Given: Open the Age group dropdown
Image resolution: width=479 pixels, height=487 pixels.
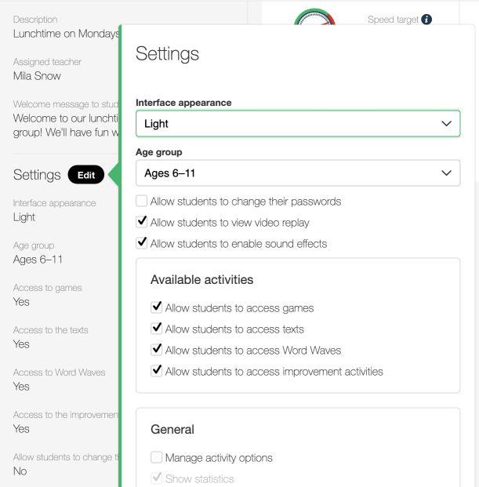Looking at the screenshot, I should pyautogui.click(x=297, y=173).
